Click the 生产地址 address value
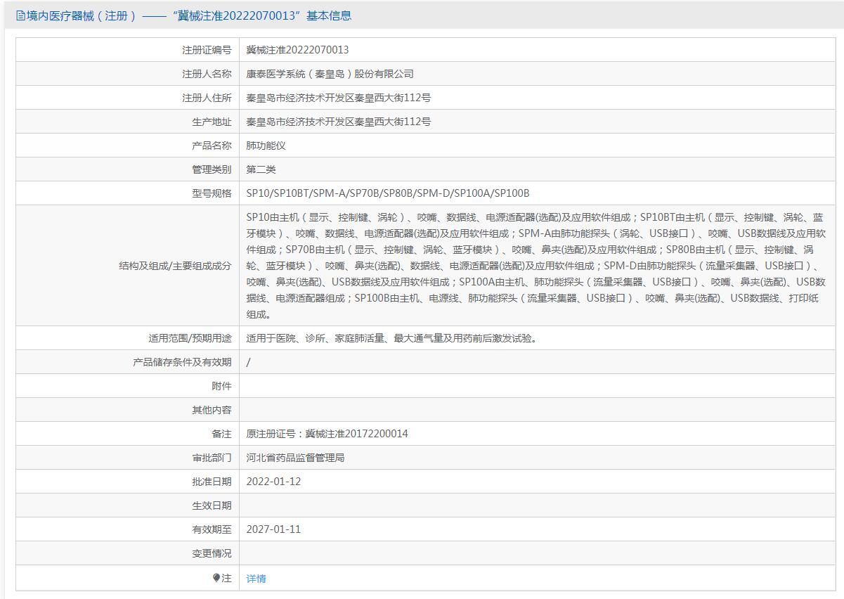Screen dimensions: 844x599 338,122
